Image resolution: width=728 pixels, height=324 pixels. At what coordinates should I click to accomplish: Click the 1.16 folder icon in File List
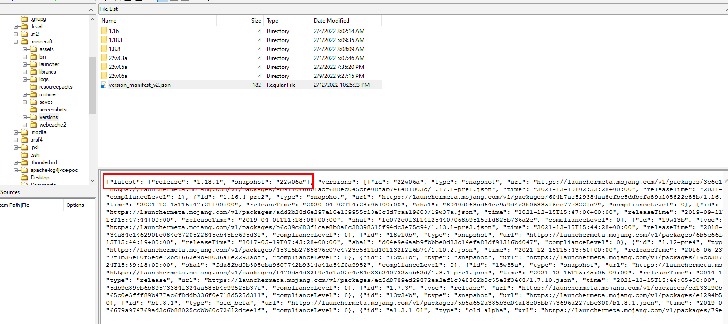[104, 31]
